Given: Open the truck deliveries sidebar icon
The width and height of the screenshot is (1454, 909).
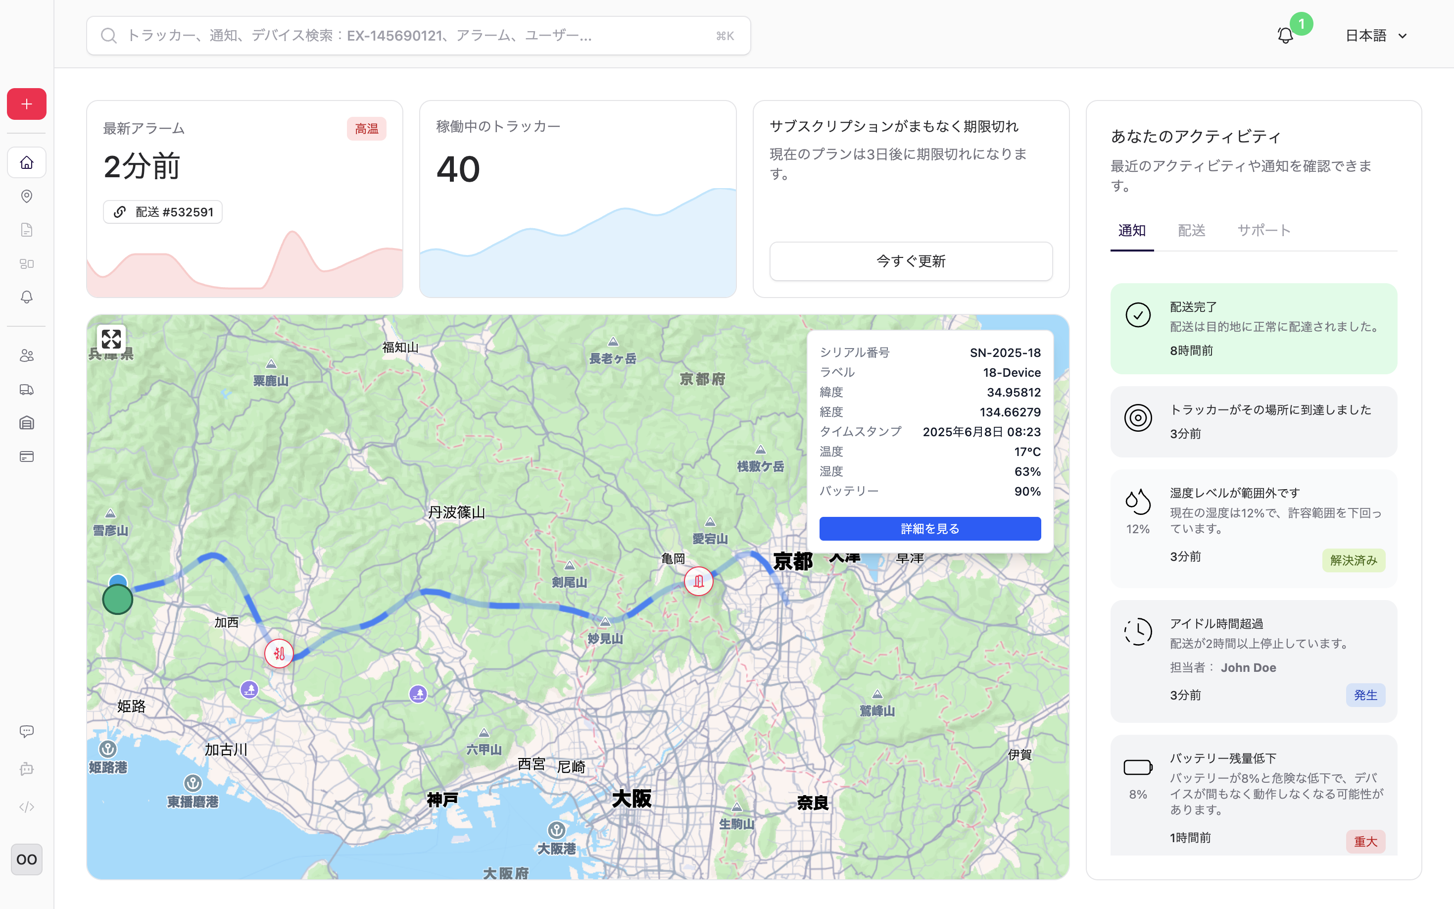Looking at the screenshot, I should point(26,390).
